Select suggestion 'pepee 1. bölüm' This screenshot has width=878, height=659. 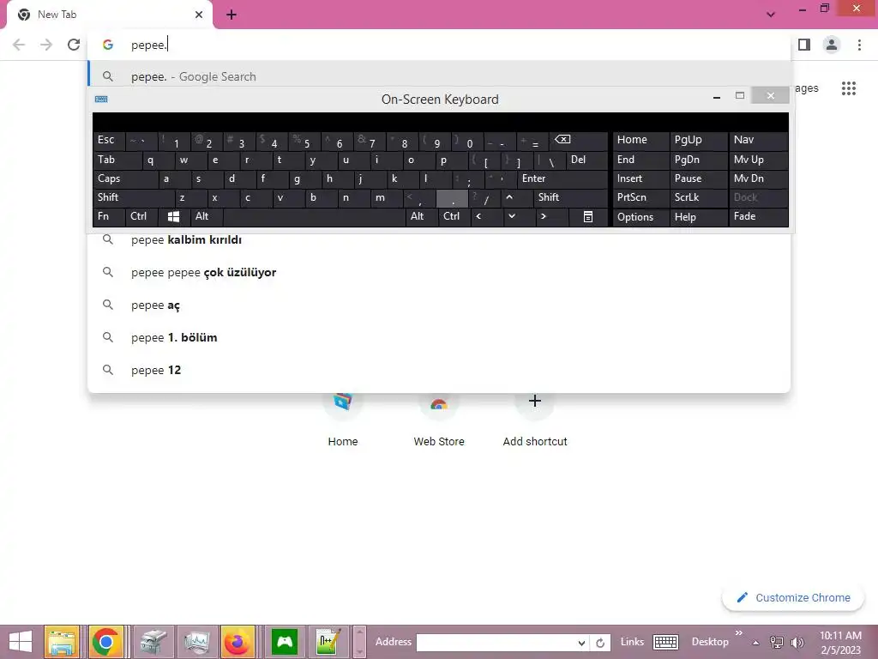coord(439,337)
